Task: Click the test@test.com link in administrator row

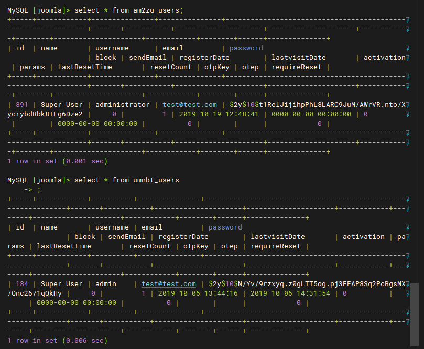Action: [190, 105]
